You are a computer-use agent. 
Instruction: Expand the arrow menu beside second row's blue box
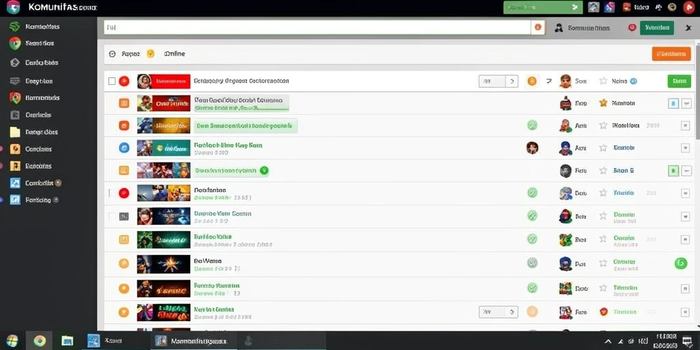pos(686,104)
